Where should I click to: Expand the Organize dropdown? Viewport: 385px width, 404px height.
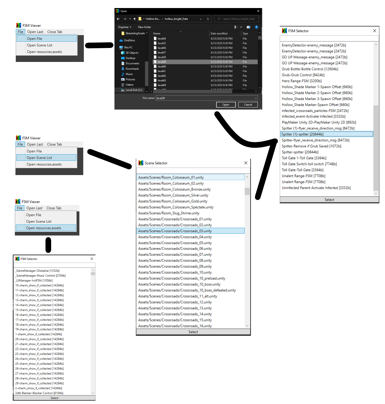125,27
